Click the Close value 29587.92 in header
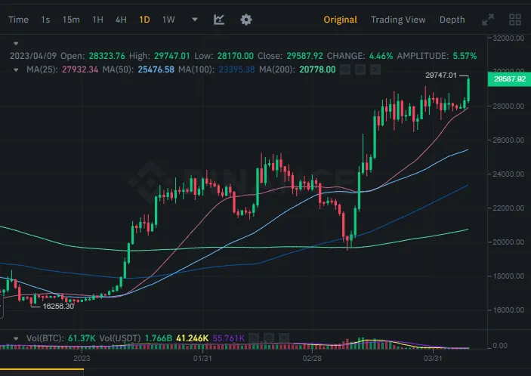The width and height of the screenshot is (531, 376). 305,56
